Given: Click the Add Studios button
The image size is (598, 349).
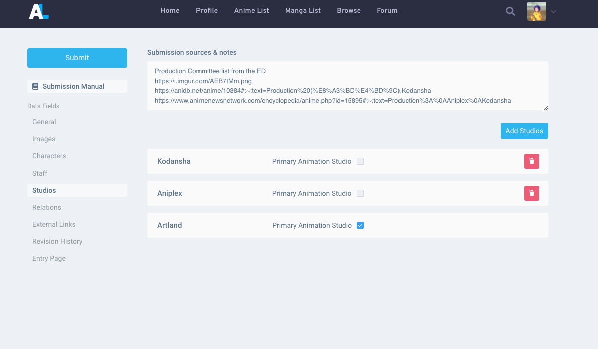Looking at the screenshot, I should pyautogui.click(x=524, y=131).
